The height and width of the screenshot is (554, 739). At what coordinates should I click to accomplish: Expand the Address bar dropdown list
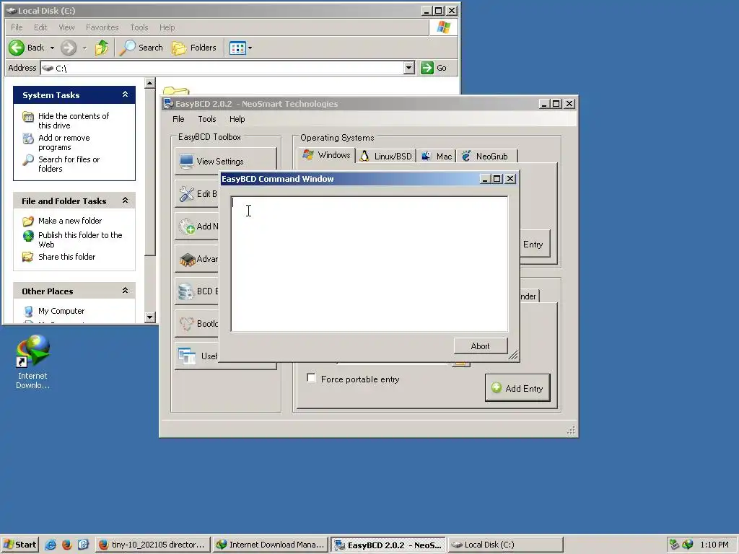(408, 68)
